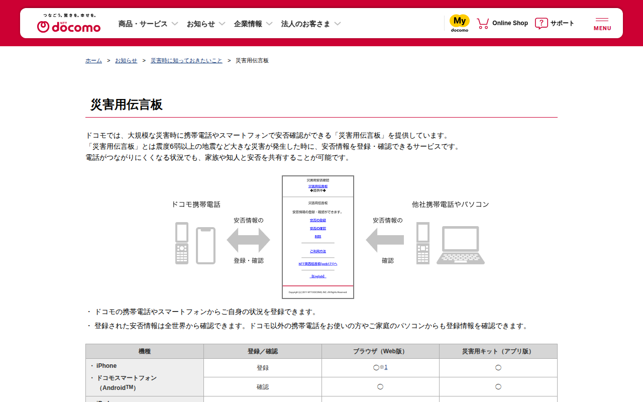The height and width of the screenshot is (402, 643).
Task: Click the sentence starting ドコモでは、大規模な災害時
Action: pos(268,136)
